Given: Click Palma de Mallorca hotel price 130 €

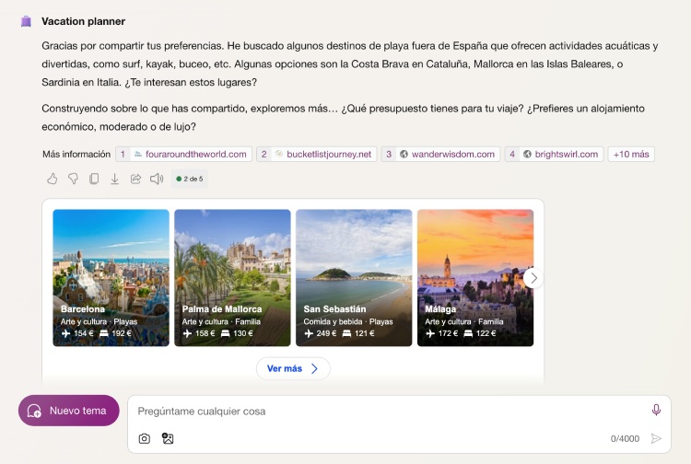Looking at the screenshot, I should 237,333.
